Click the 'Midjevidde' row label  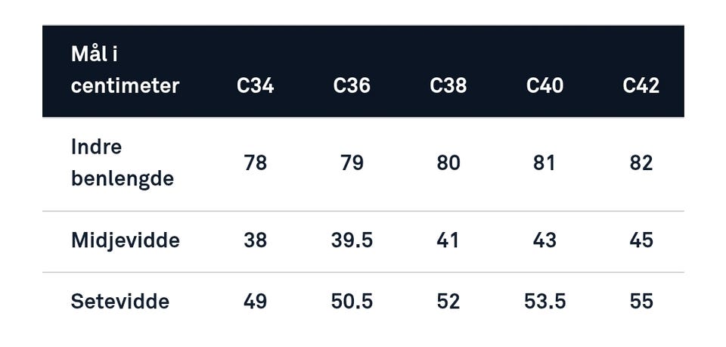point(126,240)
